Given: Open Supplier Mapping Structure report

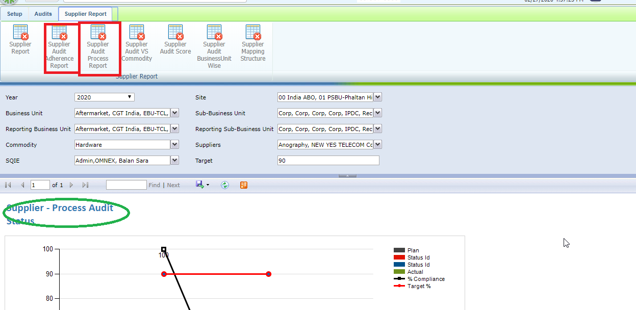Looking at the screenshot, I should click(x=253, y=43).
